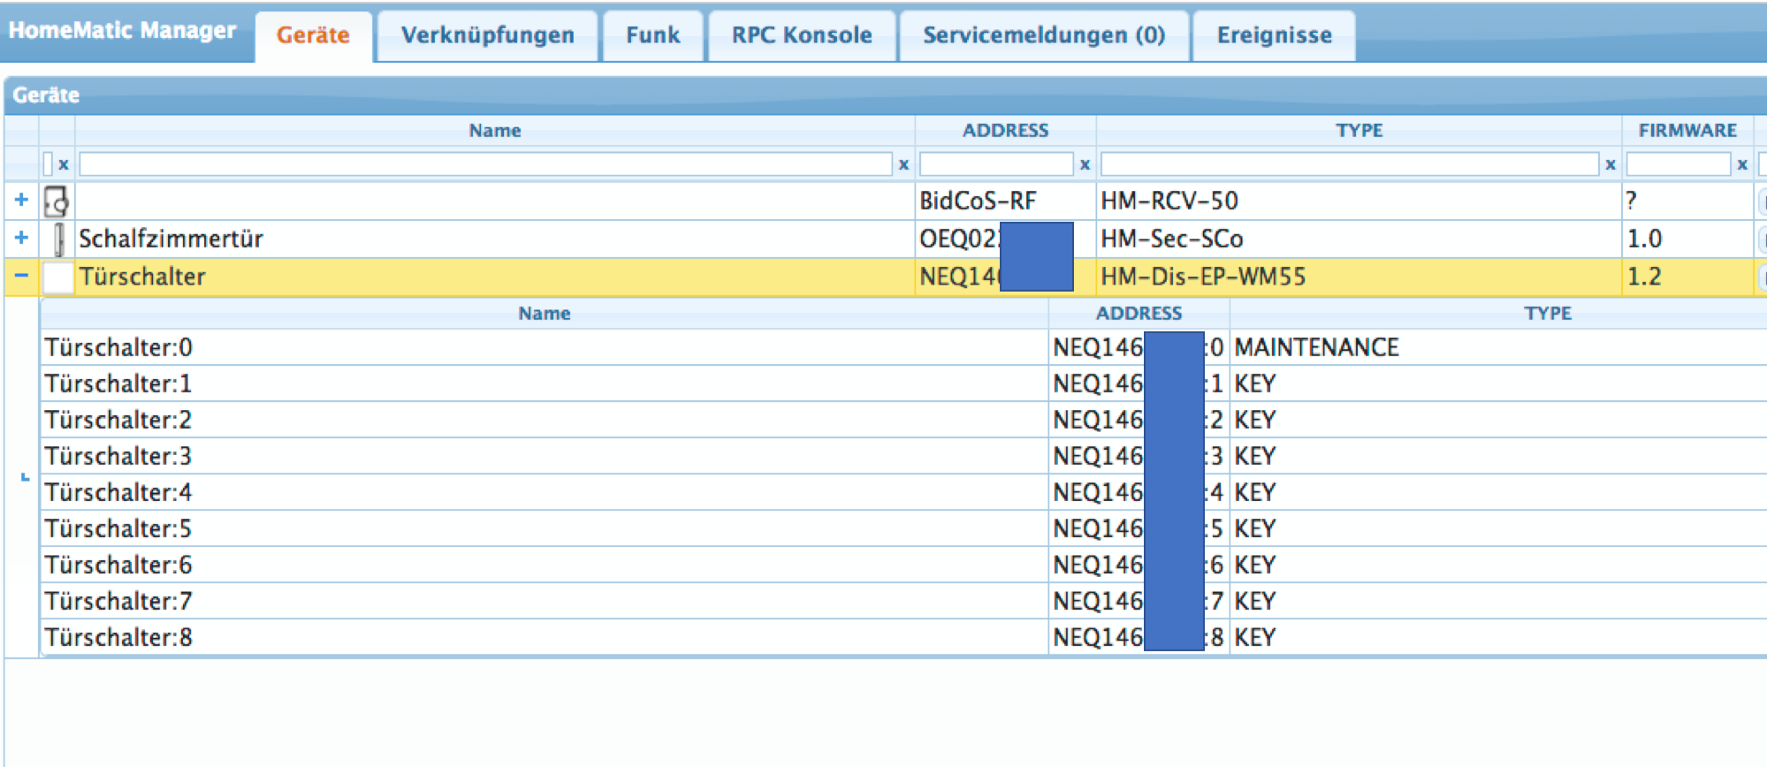Sort devices by the FIRMWARE column header
The image size is (1767, 767).
1687,131
